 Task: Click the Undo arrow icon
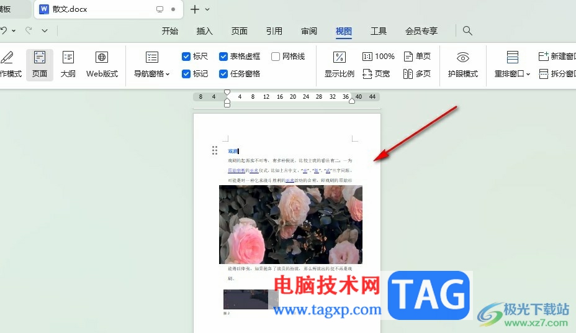coord(3,30)
